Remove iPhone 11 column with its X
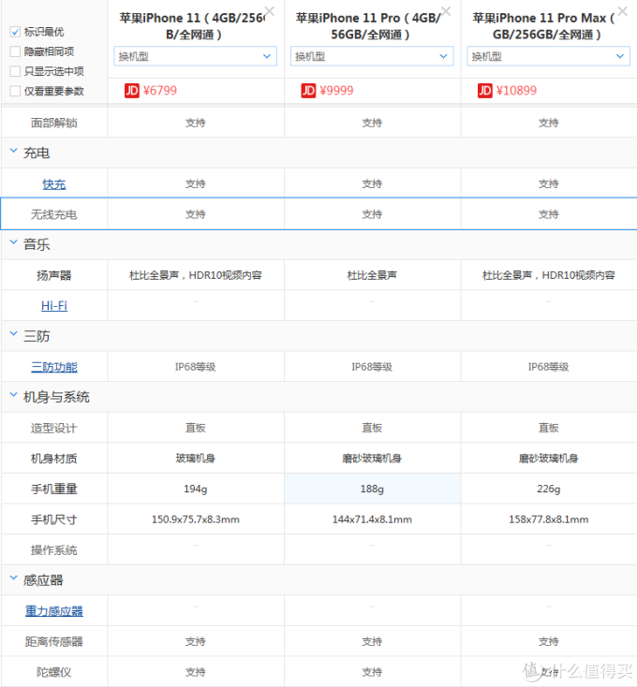Image resolution: width=637 pixels, height=687 pixels. click(x=270, y=11)
